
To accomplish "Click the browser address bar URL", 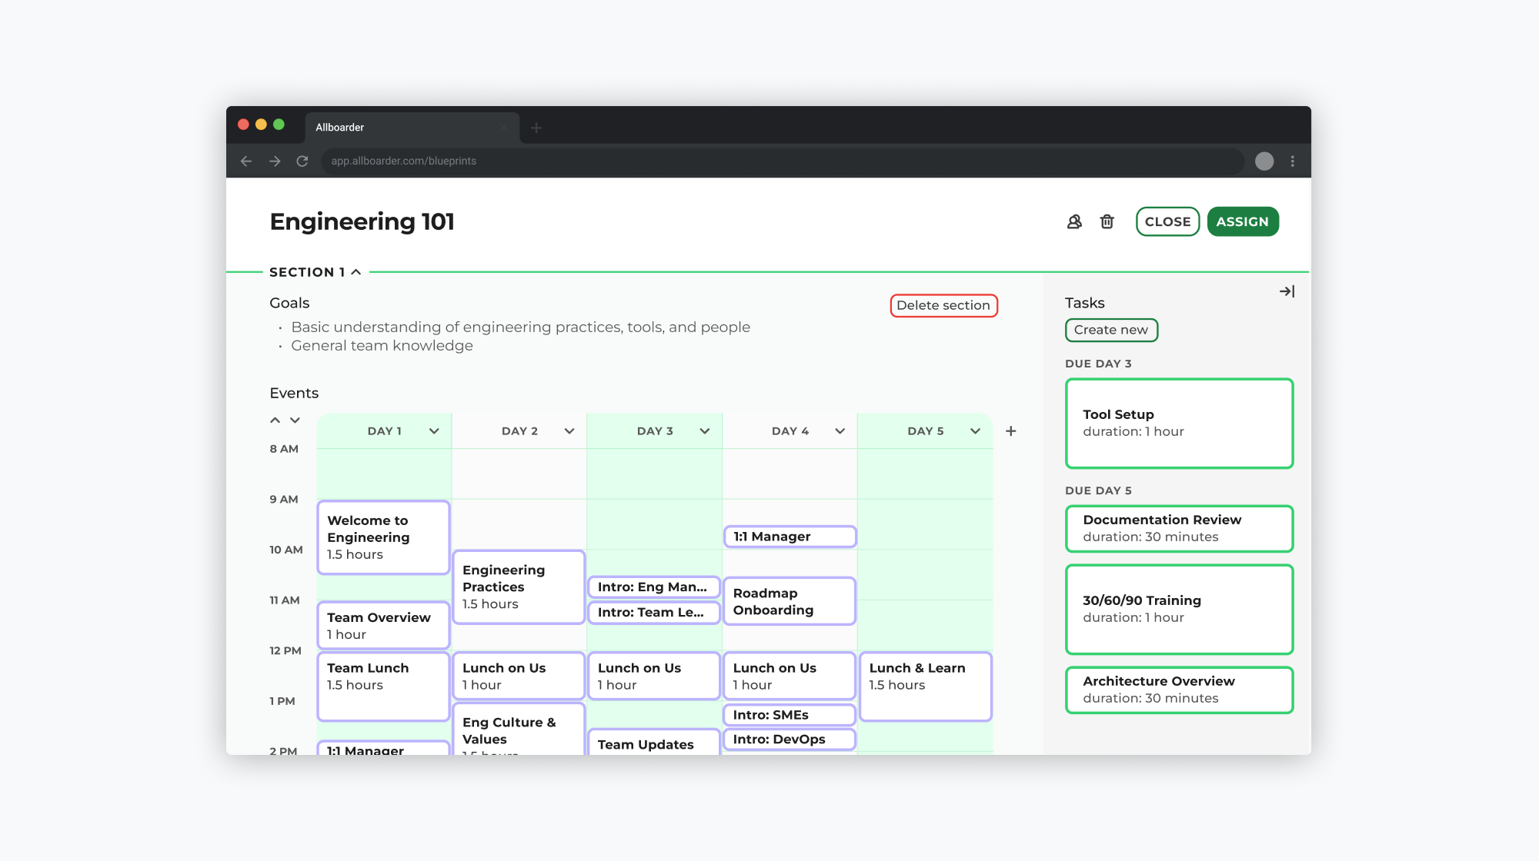I will click(x=403, y=161).
